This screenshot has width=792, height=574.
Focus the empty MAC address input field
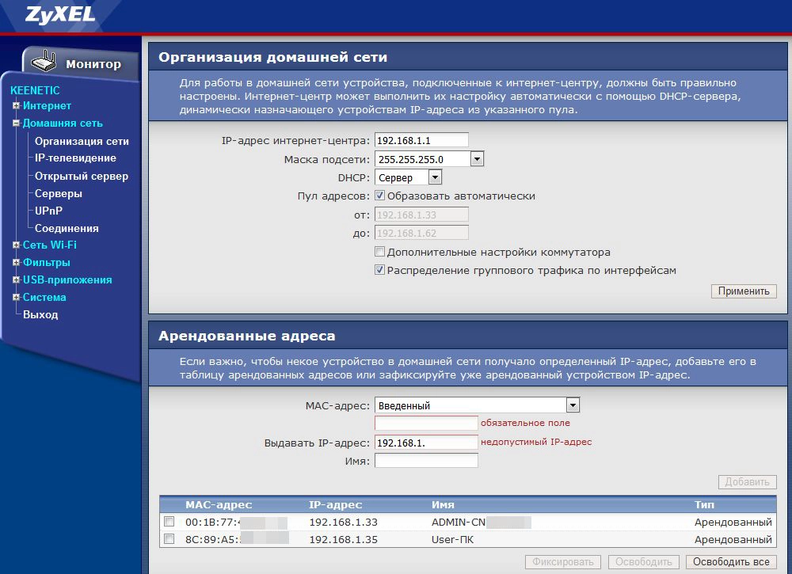point(426,423)
